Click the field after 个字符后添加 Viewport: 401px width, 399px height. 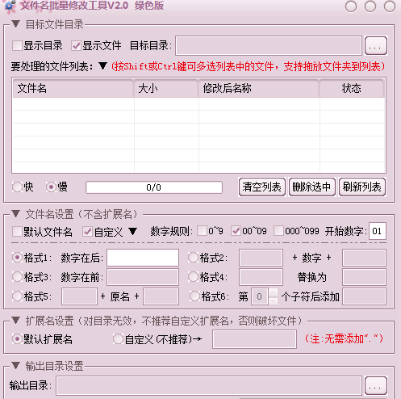click(365, 296)
